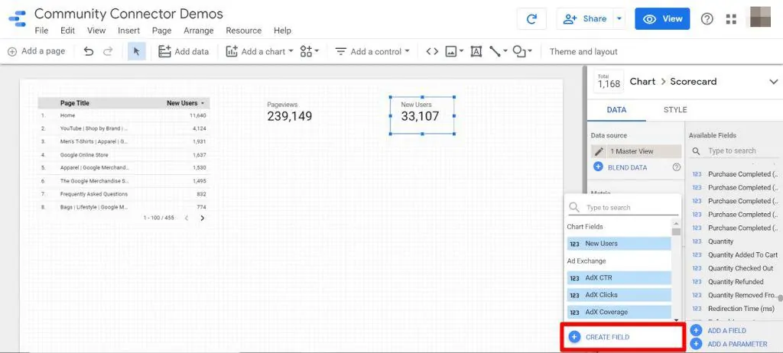The image size is (783, 353).
Task: Open the Add a chart dropdown
Action: [x=260, y=51]
